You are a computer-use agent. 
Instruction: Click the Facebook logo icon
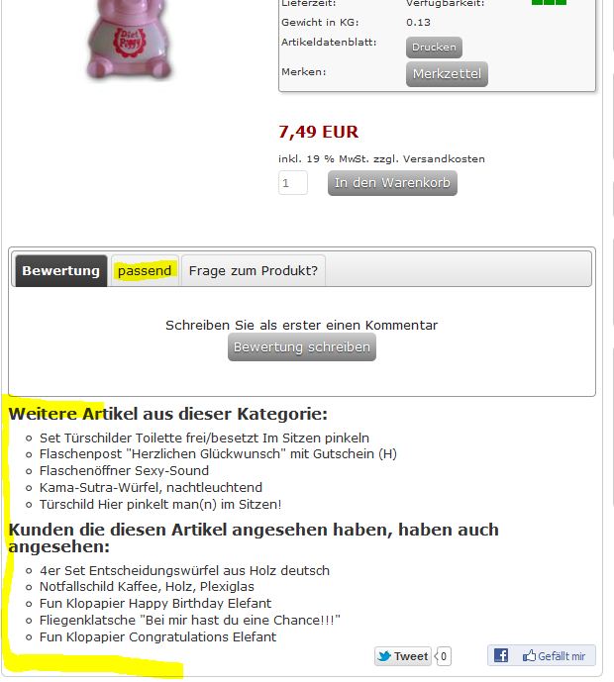coord(500,655)
